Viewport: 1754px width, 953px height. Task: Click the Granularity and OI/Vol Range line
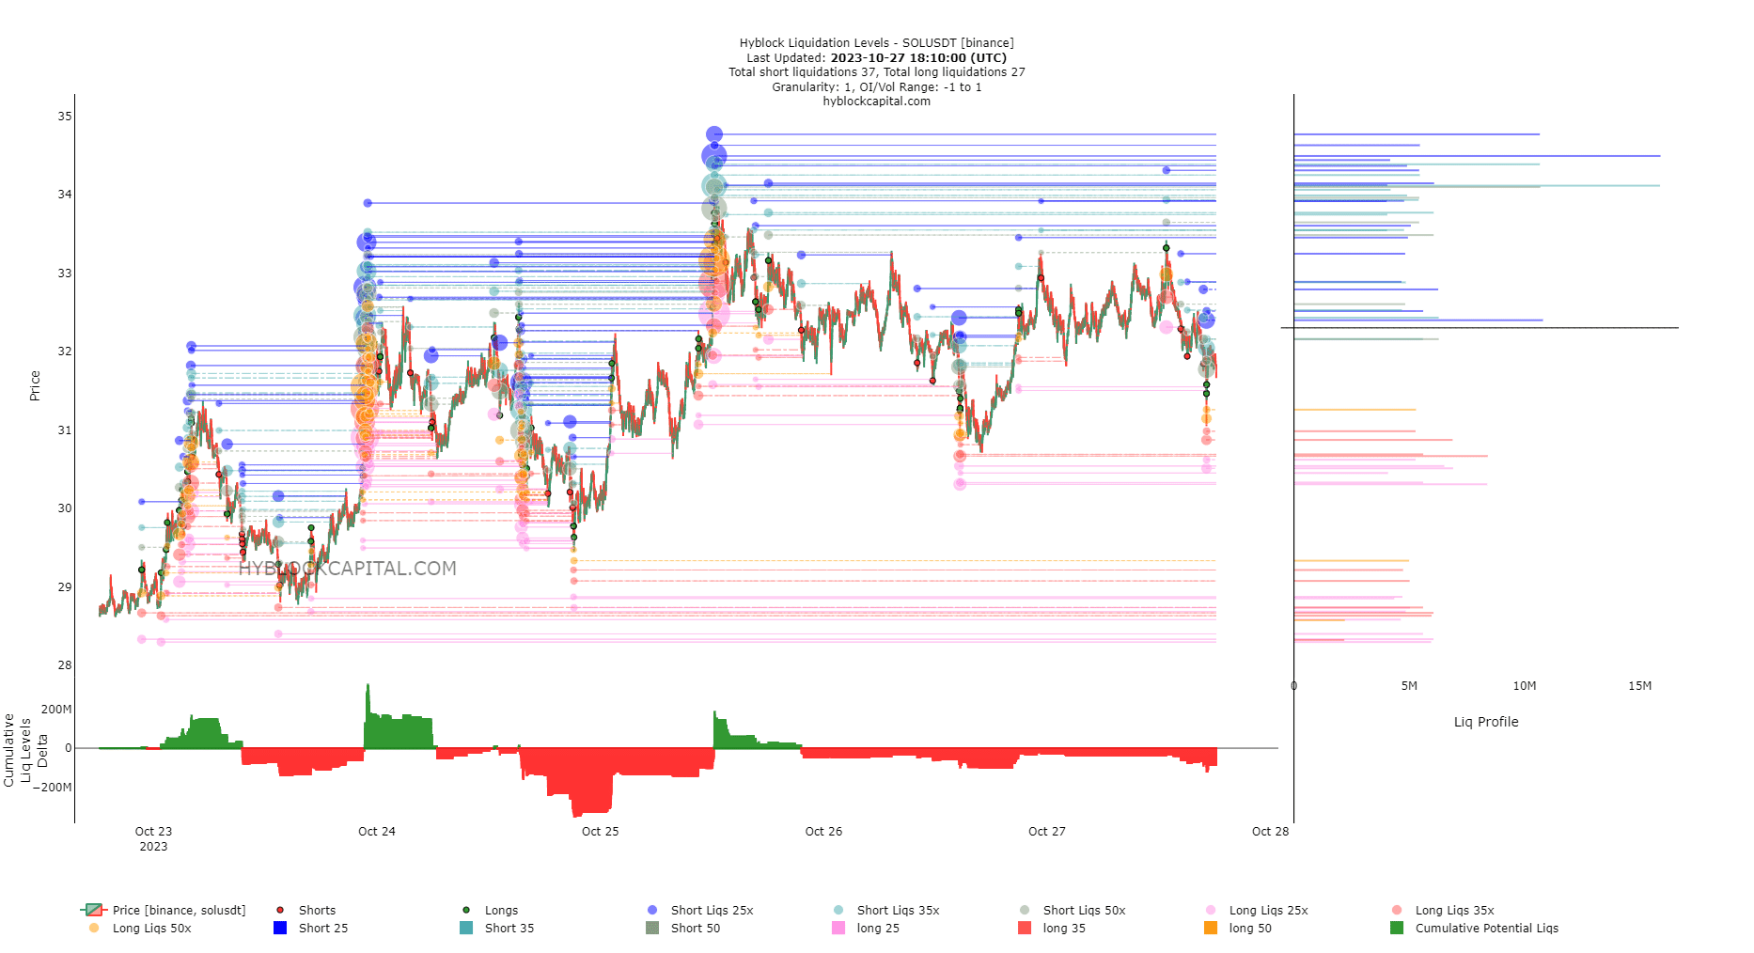tap(877, 86)
